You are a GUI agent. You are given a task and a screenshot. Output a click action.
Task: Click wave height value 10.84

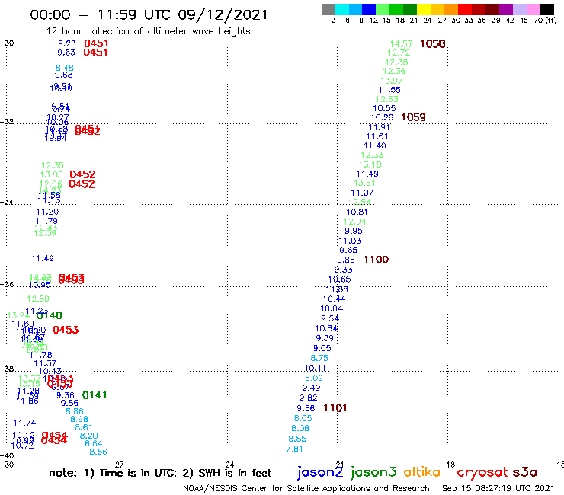click(326, 328)
